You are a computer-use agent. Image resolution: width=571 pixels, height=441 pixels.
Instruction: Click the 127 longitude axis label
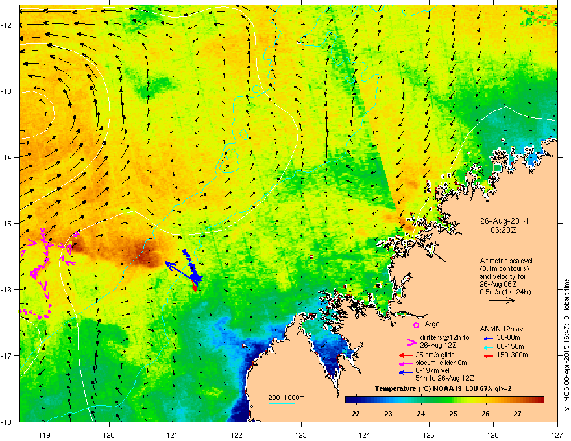557,435
